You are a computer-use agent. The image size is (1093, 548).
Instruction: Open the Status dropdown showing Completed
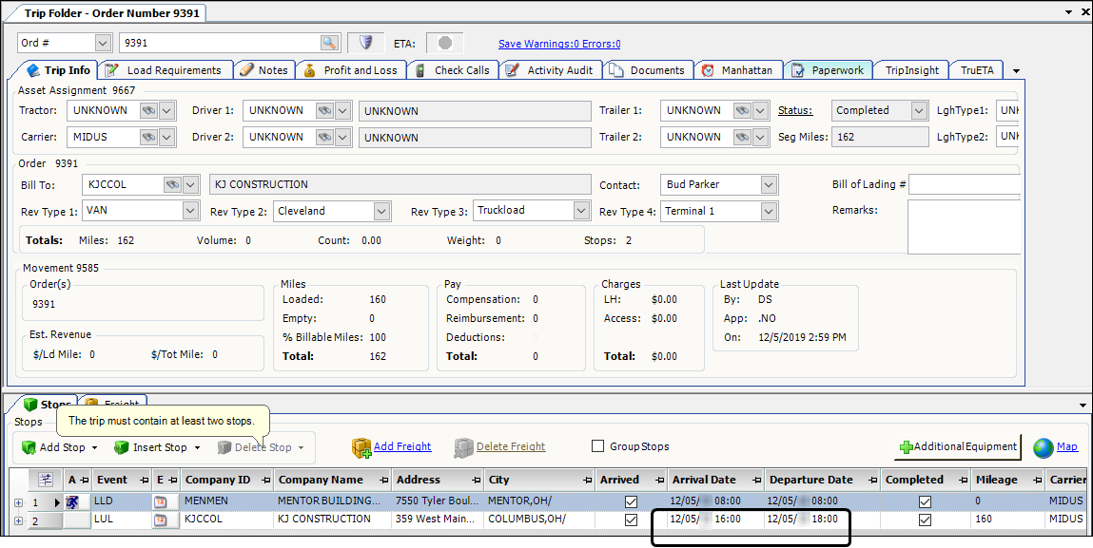click(x=918, y=111)
